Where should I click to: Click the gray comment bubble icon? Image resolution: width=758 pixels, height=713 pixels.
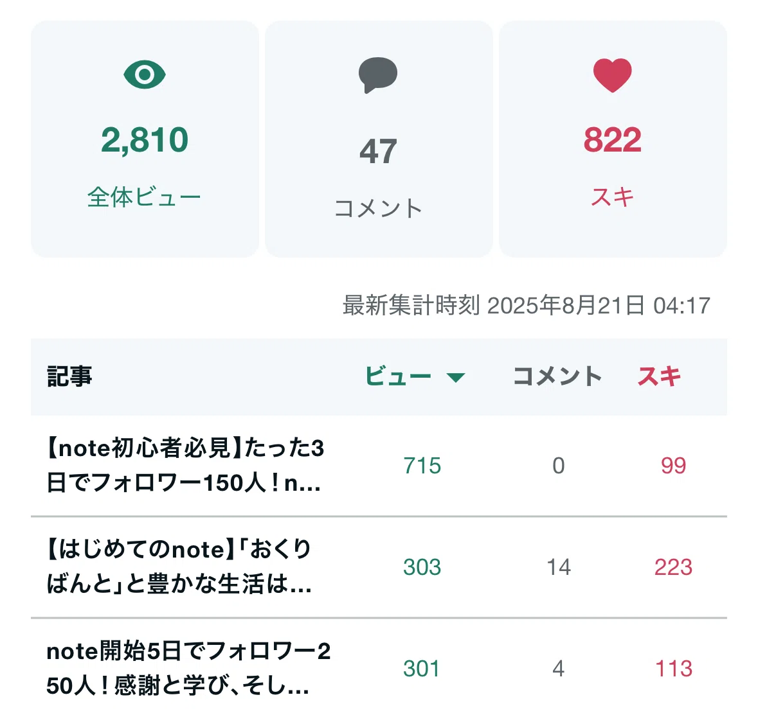pos(378,75)
